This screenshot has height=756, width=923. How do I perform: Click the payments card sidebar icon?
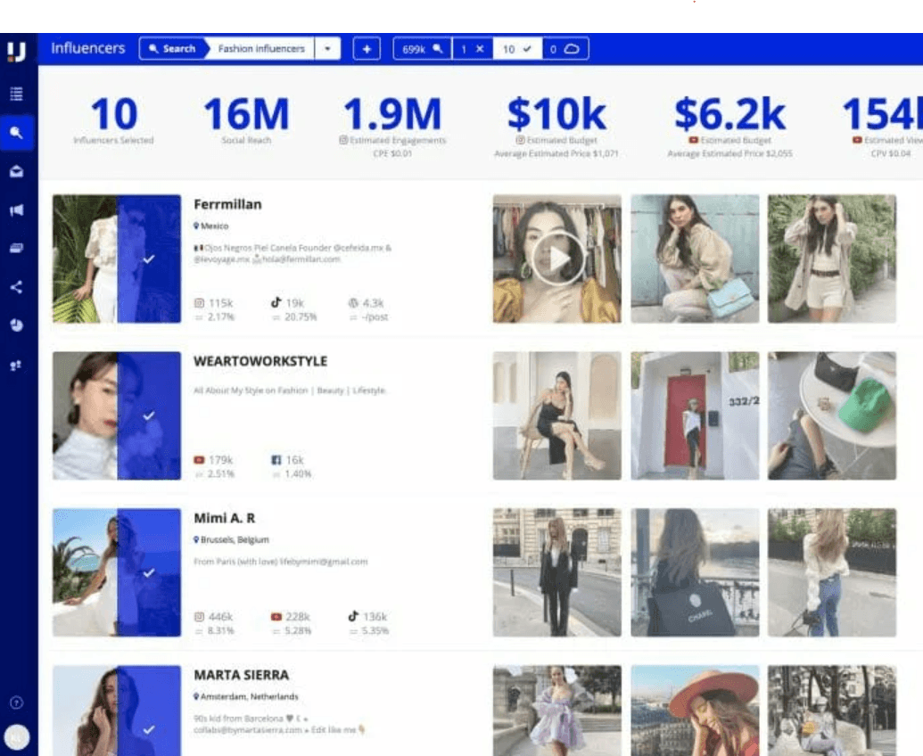coord(16,248)
